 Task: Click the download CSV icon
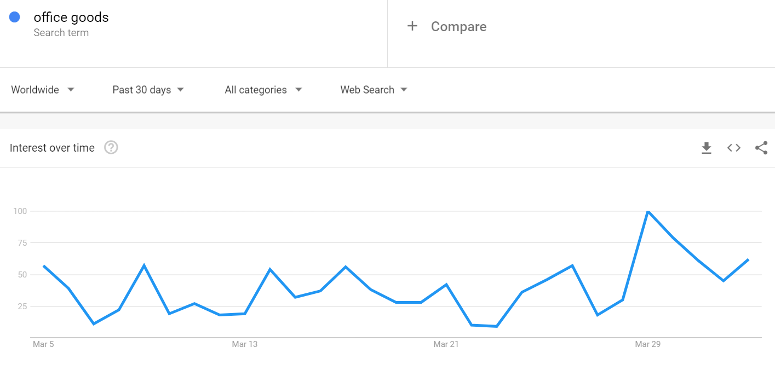click(707, 148)
